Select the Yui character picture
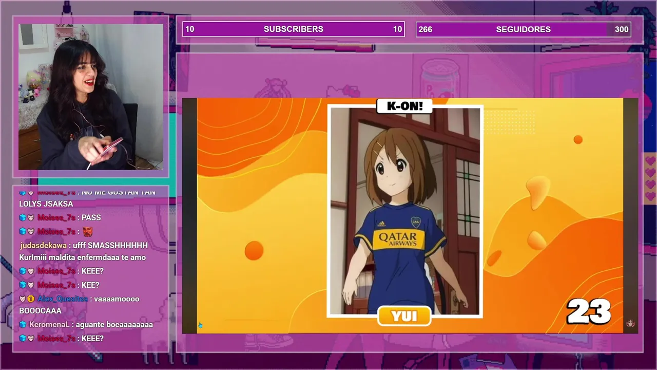The width and height of the screenshot is (657, 370). coord(405,210)
